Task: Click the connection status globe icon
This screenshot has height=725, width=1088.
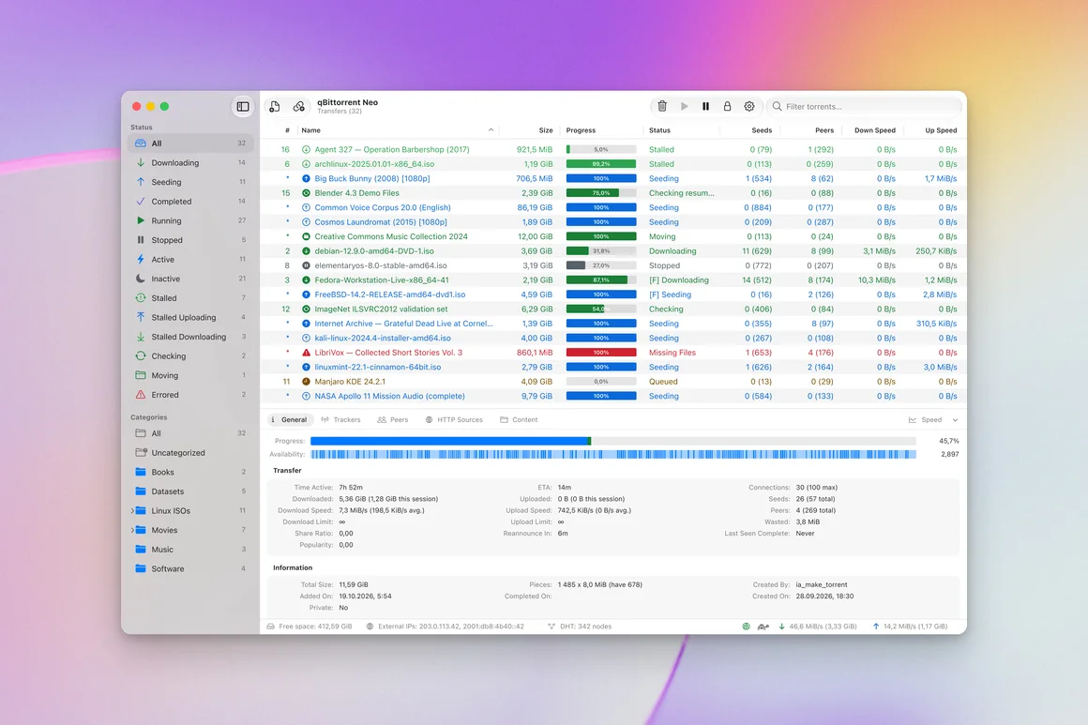Action: pos(746,627)
